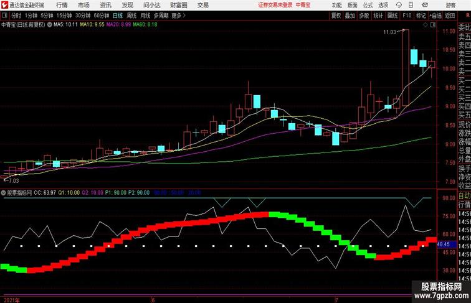Viewport: 471px width, 303px height.
Task: Switch to the 周线 weekly tab
Action: tap(131, 16)
